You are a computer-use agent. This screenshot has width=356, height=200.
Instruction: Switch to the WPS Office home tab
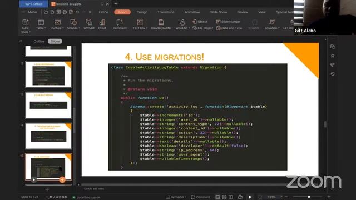[x=33, y=4]
